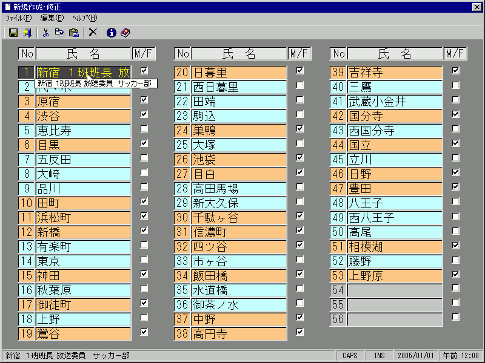Screen dimensions: 485x363
Task: Click the Paste clipboard icon
Action: pos(74,33)
